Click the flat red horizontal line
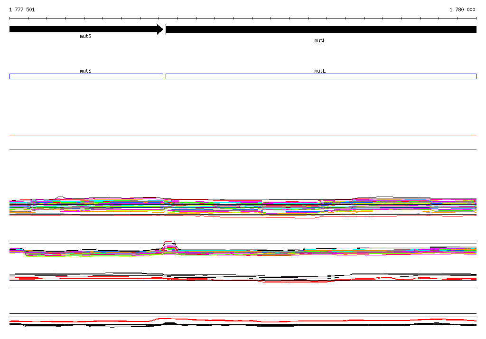 243,135
